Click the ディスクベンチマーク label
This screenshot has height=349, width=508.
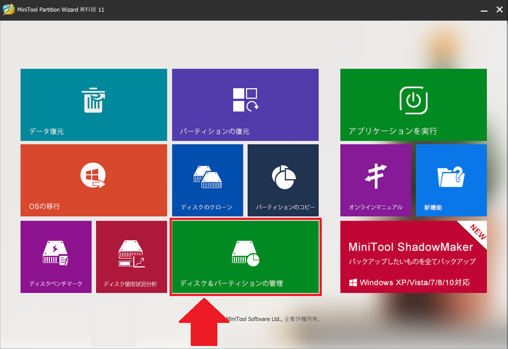click(56, 284)
